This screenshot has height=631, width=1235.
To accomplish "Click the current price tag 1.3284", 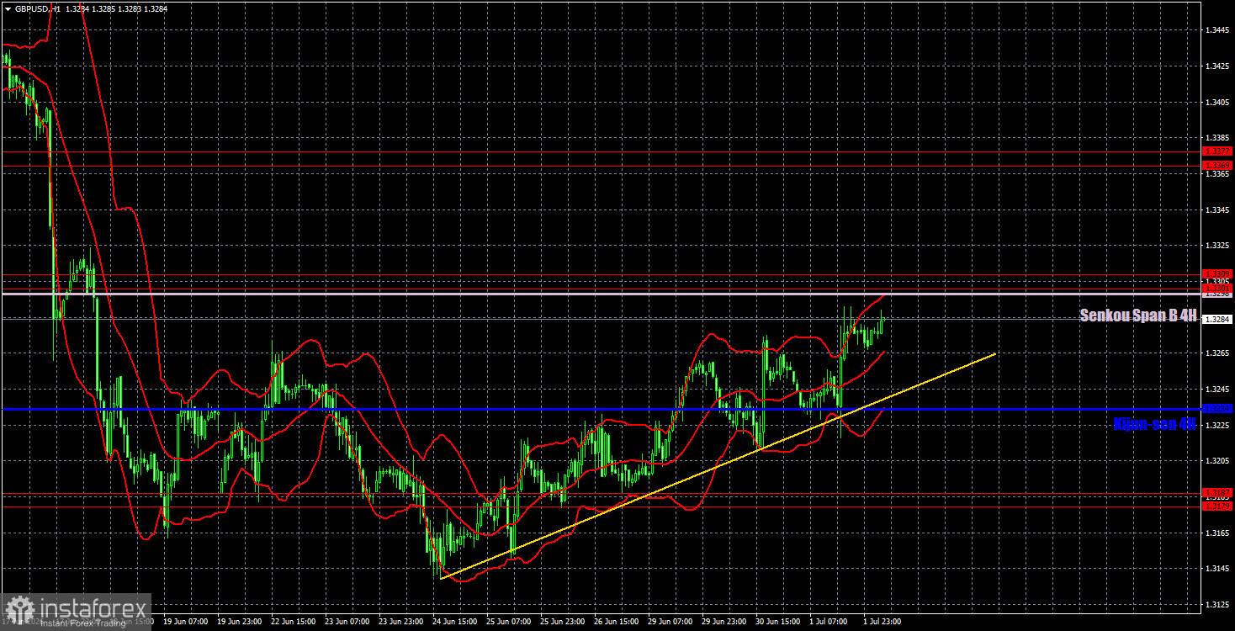I will pyautogui.click(x=1217, y=320).
